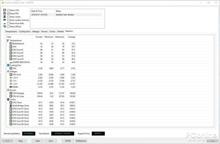This screenshot has height=144, width=220.
Task: Select the Stability Test Started log entry
Action: click(x=66, y=15)
